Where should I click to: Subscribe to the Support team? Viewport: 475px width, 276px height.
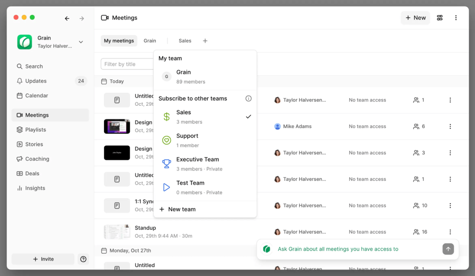click(205, 140)
